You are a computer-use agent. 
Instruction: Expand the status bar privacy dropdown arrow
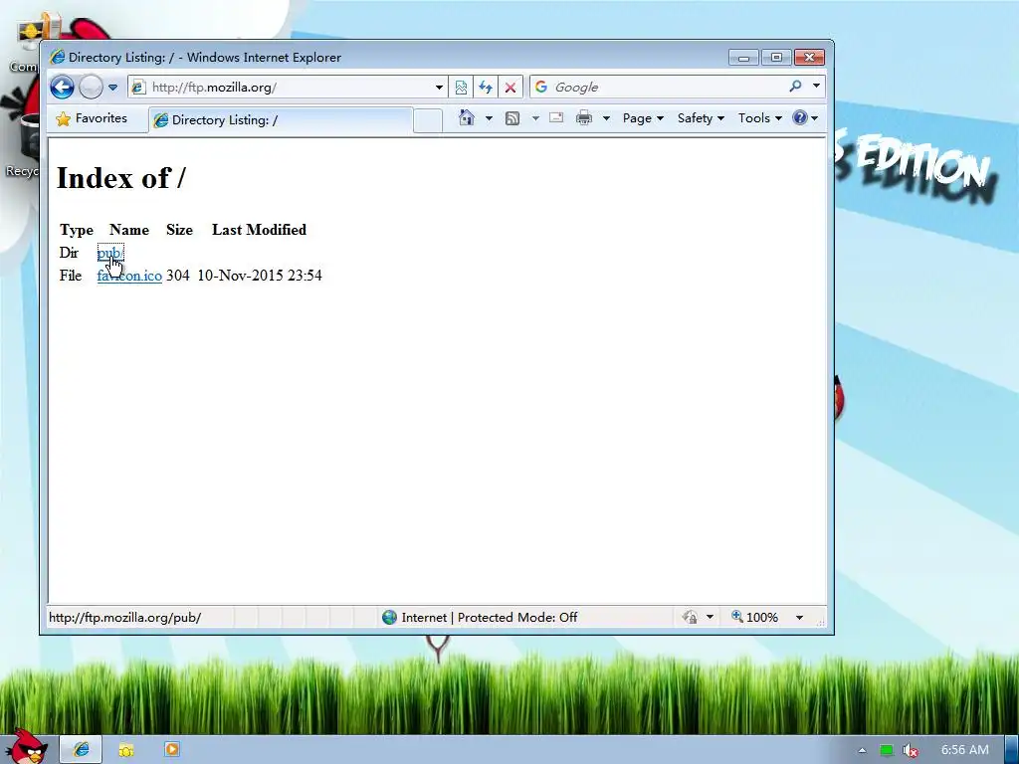(710, 617)
